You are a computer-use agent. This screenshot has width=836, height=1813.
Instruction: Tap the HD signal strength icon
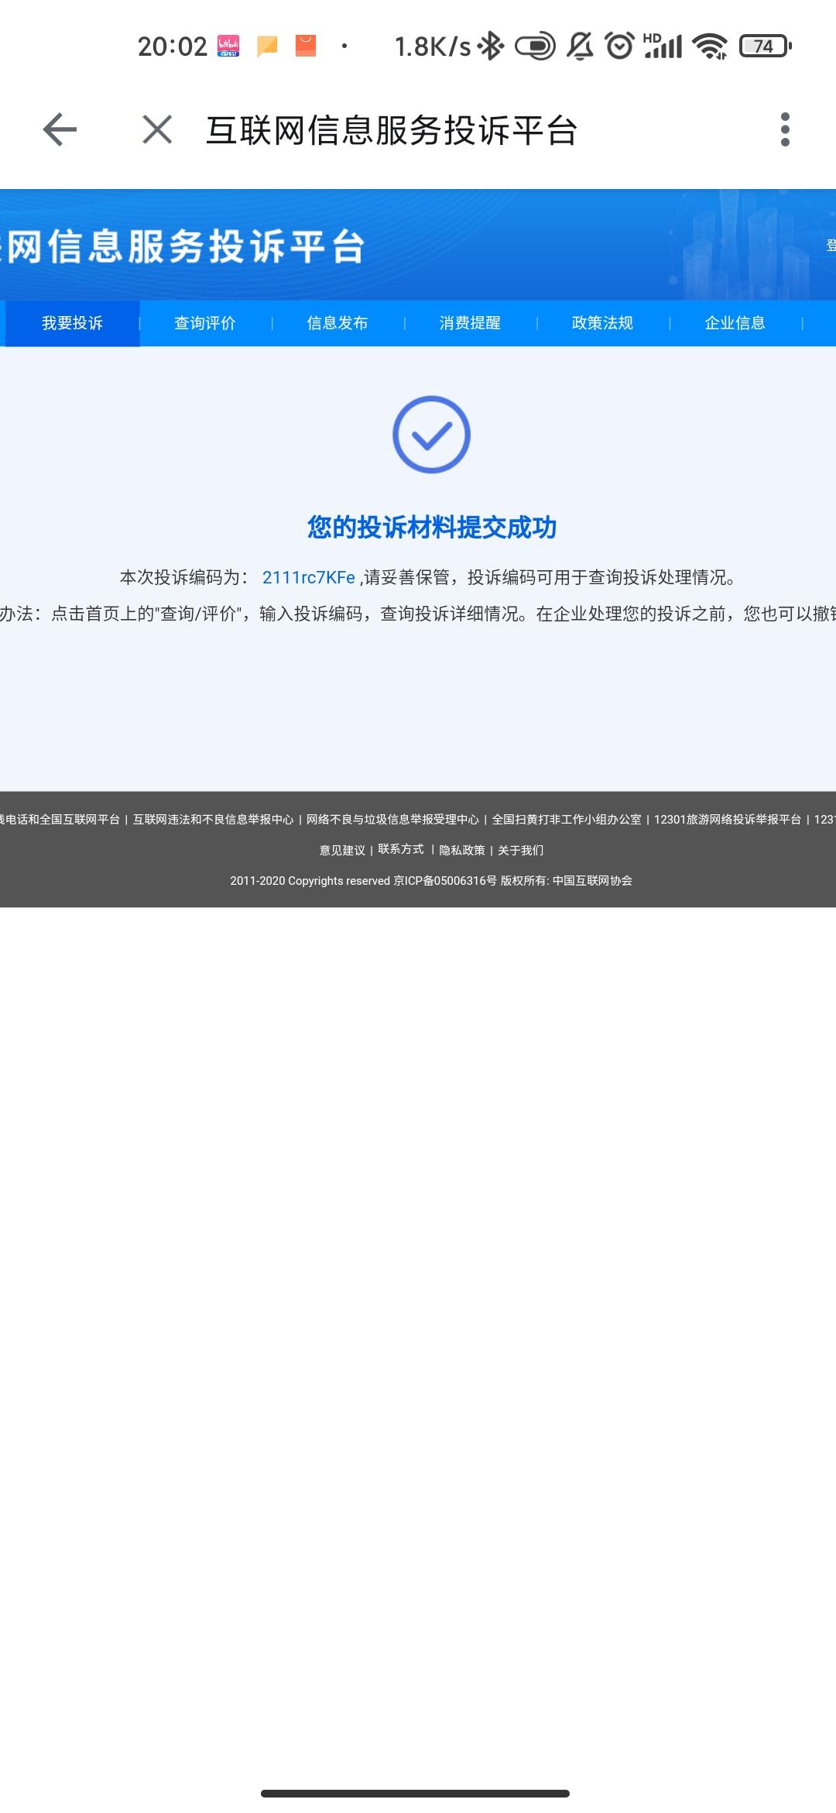[x=663, y=46]
